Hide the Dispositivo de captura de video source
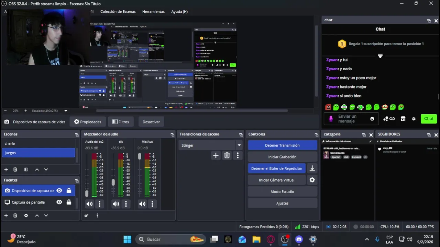This screenshot has width=440, height=247. pyautogui.click(x=59, y=191)
